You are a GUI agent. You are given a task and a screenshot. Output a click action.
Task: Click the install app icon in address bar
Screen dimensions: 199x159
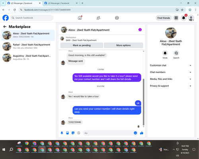[x=177, y=10]
